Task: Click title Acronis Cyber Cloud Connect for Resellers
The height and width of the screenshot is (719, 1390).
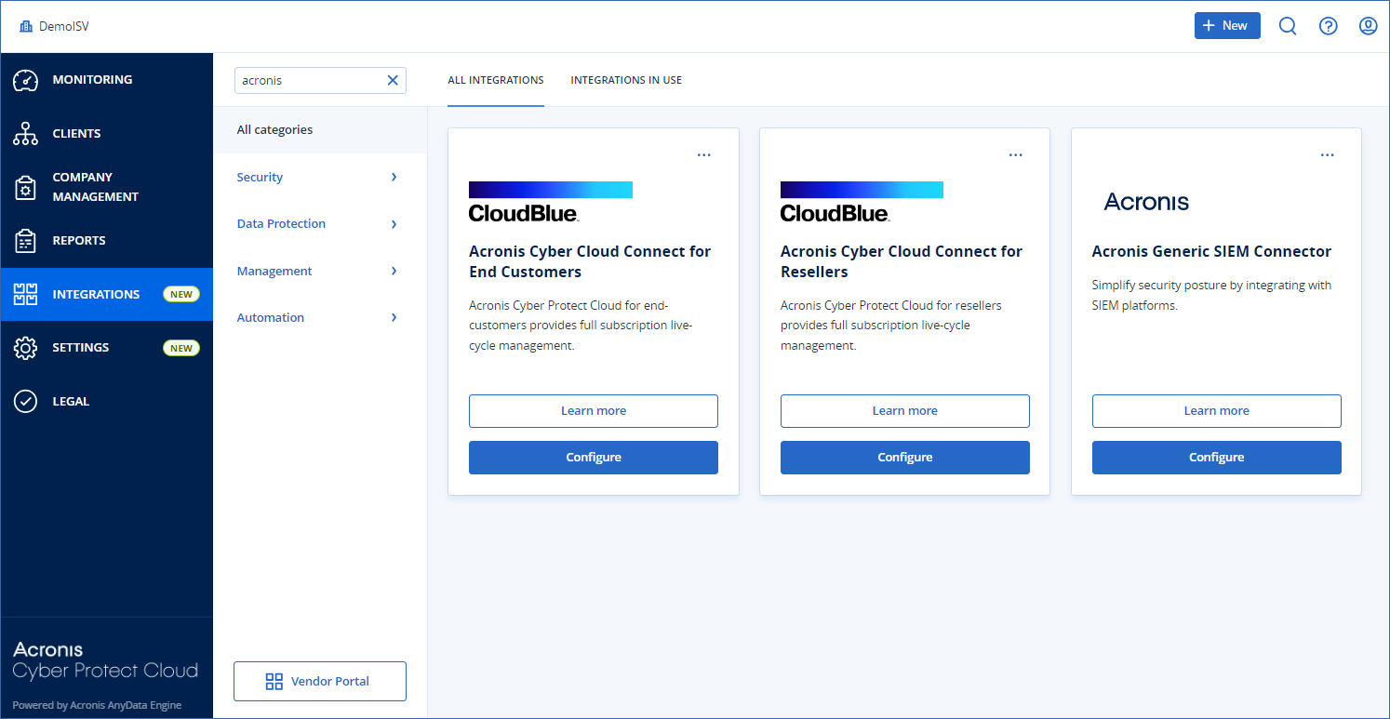Action: click(902, 262)
